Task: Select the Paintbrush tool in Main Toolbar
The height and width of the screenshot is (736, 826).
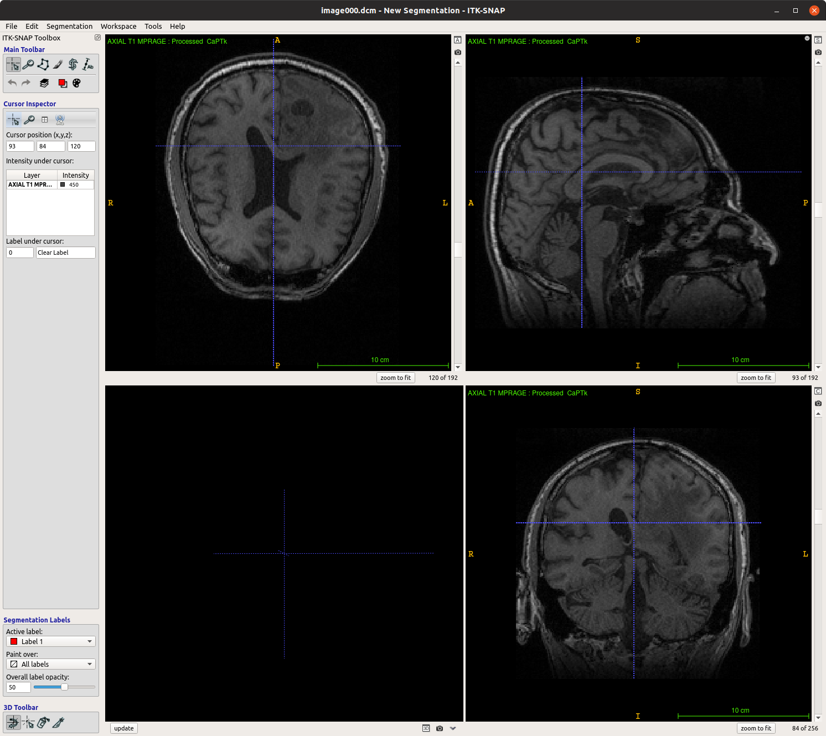Action: (58, 65)
